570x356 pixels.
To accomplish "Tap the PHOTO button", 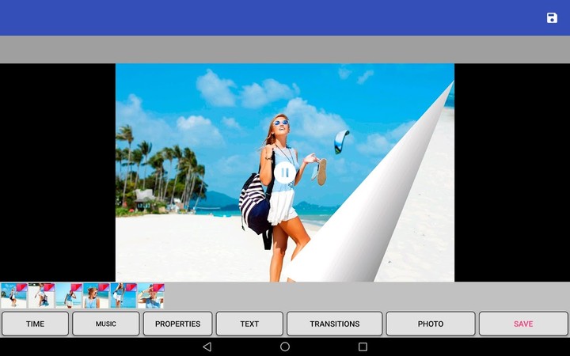I will coord(431,324).
